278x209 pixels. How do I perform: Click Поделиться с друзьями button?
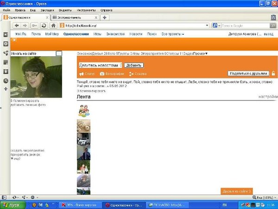tap(248, 73)
